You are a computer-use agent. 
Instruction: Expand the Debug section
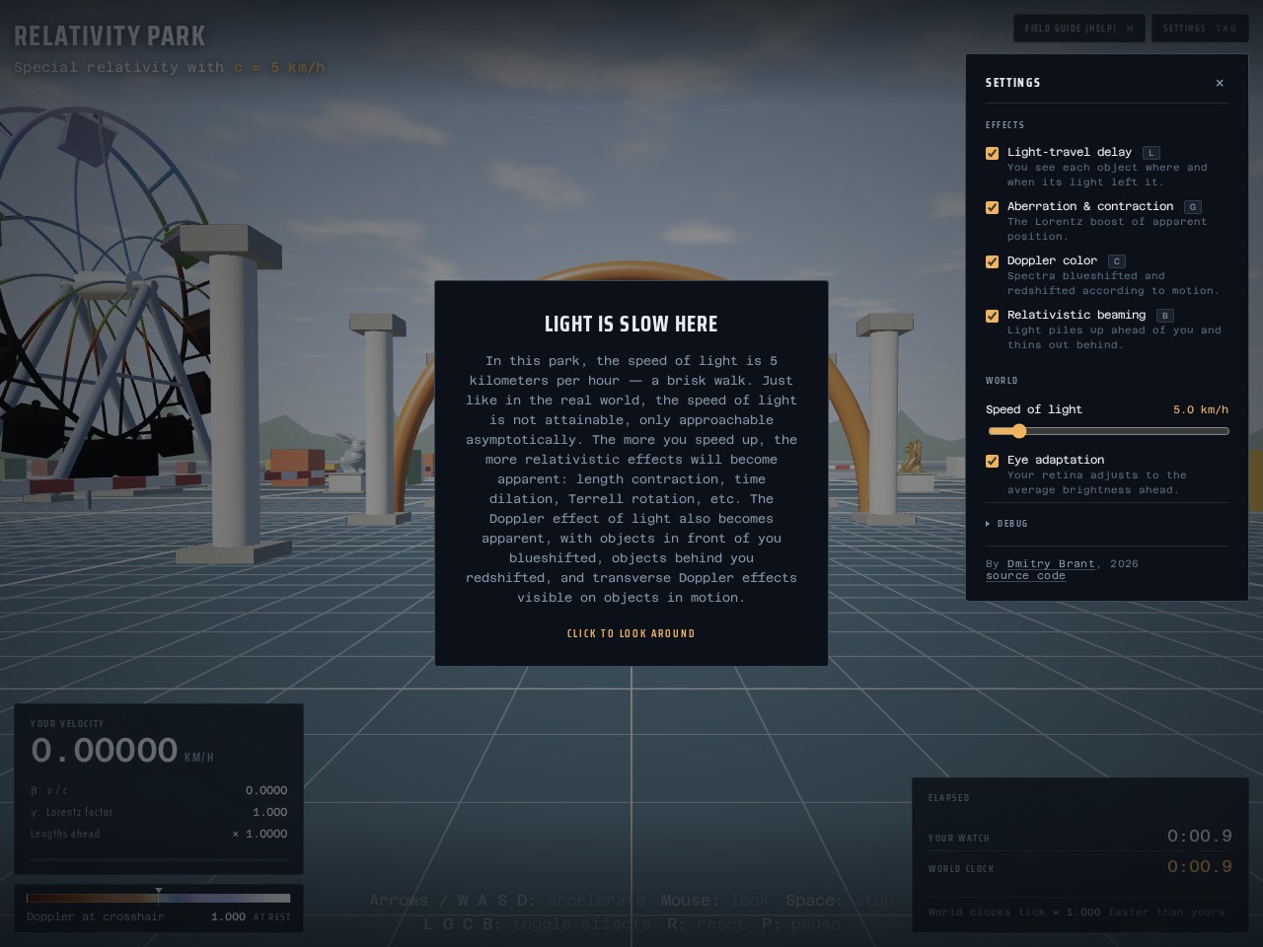tap(1006, 524)
